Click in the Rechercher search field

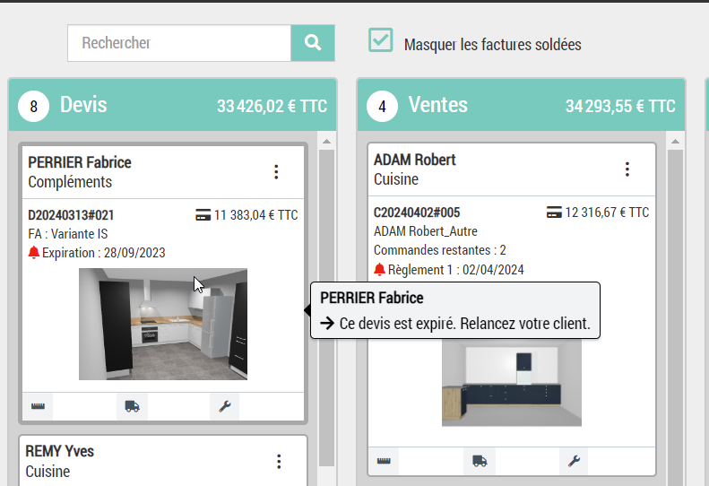pyautogui.click(x=179, y=43)
